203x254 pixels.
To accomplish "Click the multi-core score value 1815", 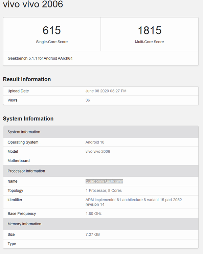I will 149,30.
